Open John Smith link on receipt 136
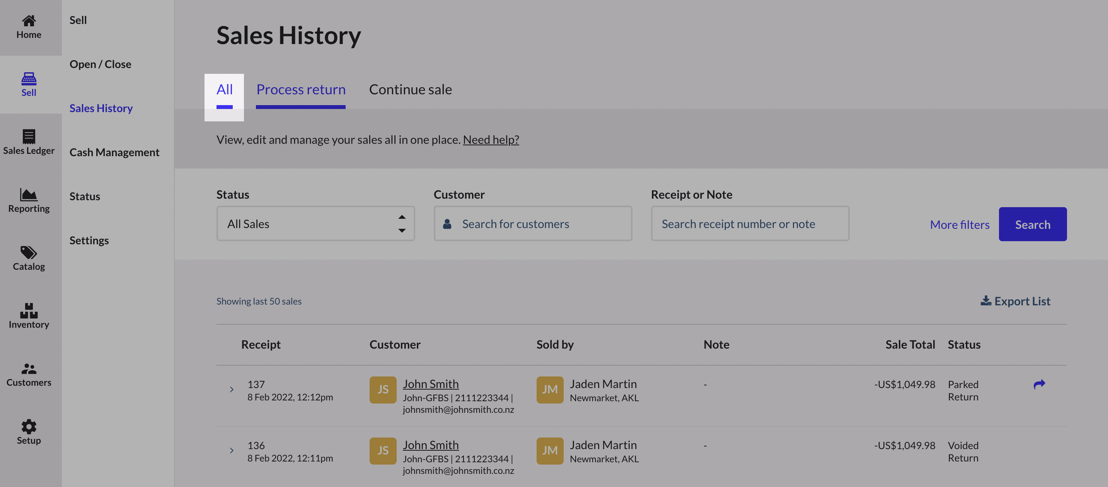The width and height of the screenshot is (1108, 487). click(431, 445)
